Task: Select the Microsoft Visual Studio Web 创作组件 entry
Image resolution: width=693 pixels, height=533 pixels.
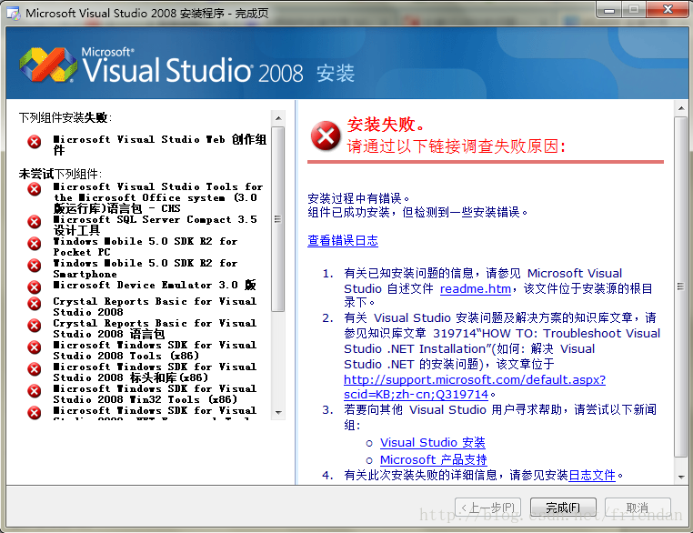Action: 159,145
